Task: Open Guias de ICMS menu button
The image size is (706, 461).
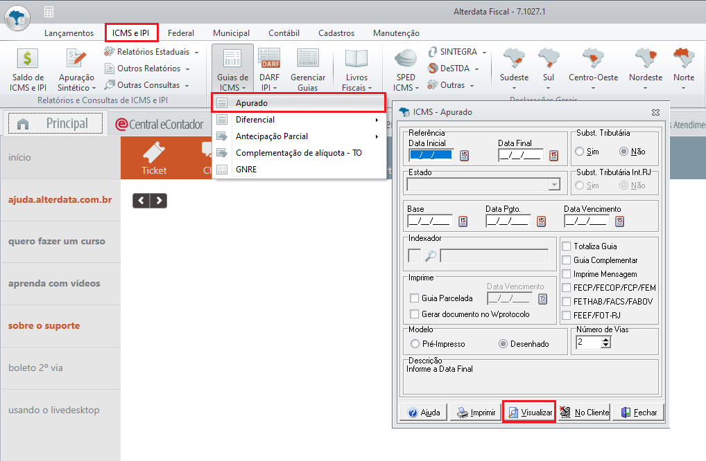Action: (232, 69)
